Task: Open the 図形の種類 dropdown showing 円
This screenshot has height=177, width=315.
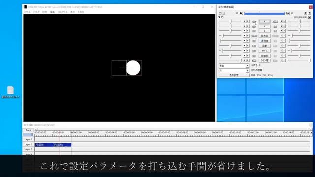Action: 234,71
